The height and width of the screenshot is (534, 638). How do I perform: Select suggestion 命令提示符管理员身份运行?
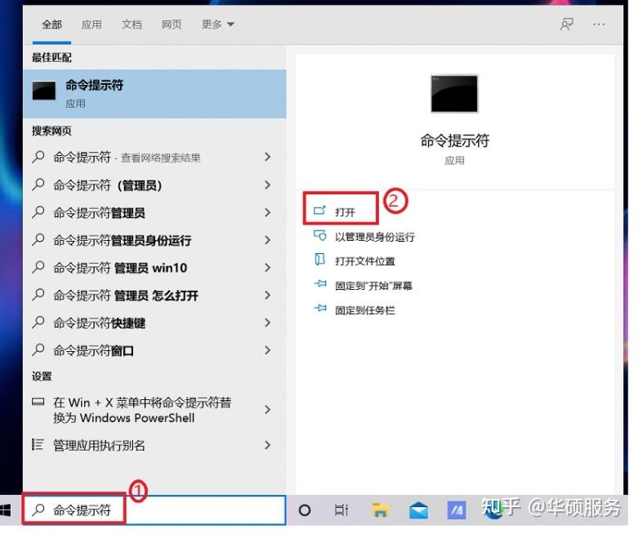point(154,240)
